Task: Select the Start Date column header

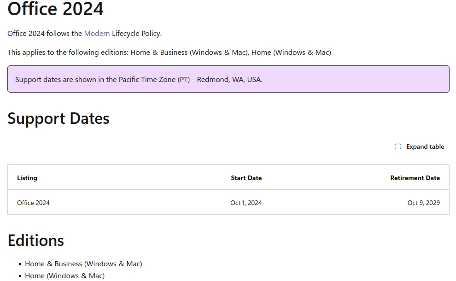Action: [x=246, y=178]
